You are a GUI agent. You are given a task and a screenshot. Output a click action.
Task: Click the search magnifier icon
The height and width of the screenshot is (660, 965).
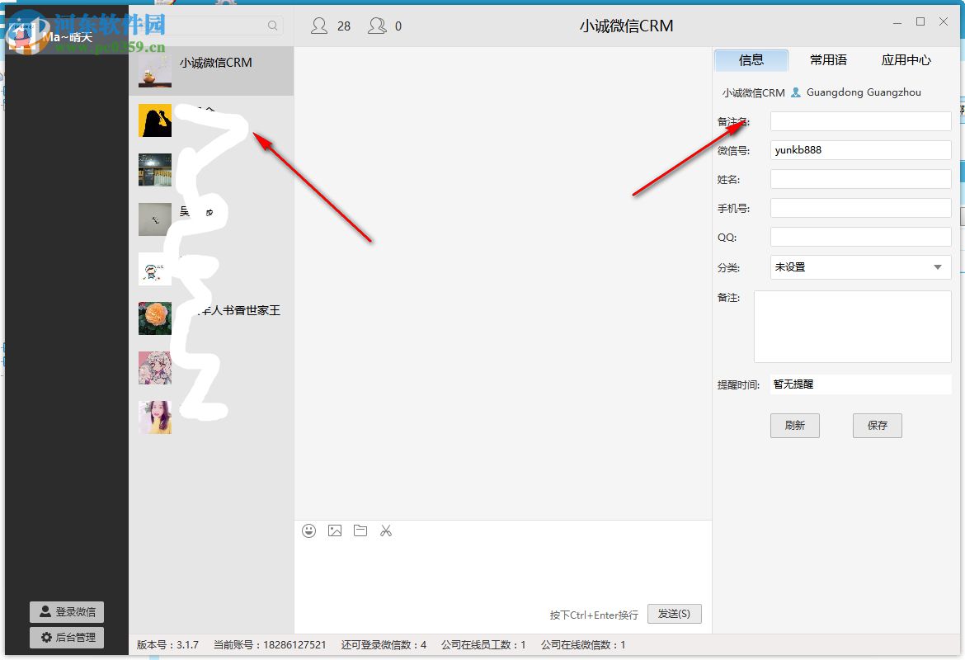(273, 26)
